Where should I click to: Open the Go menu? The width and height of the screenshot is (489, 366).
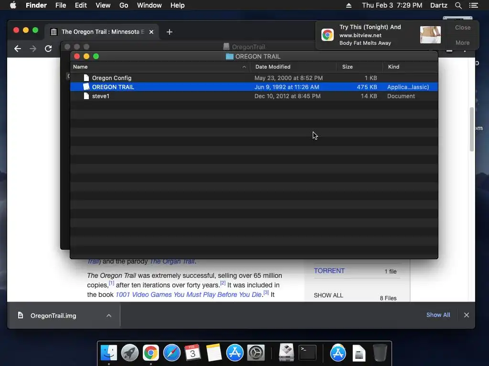coord(124,5)
